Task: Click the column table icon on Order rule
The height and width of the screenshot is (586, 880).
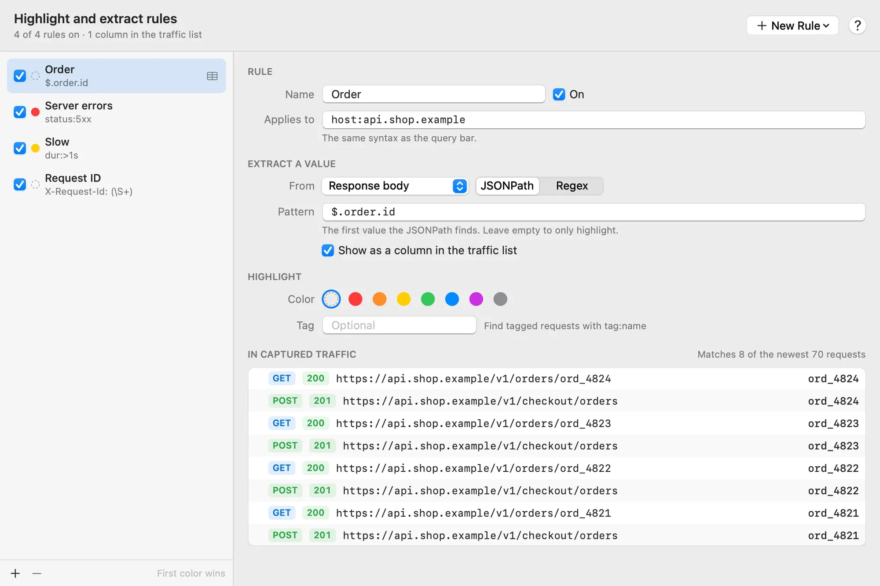Action: (x=212, y=76)
